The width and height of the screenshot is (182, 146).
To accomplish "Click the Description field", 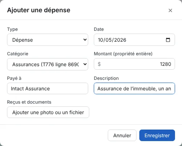I will (134, 89).
